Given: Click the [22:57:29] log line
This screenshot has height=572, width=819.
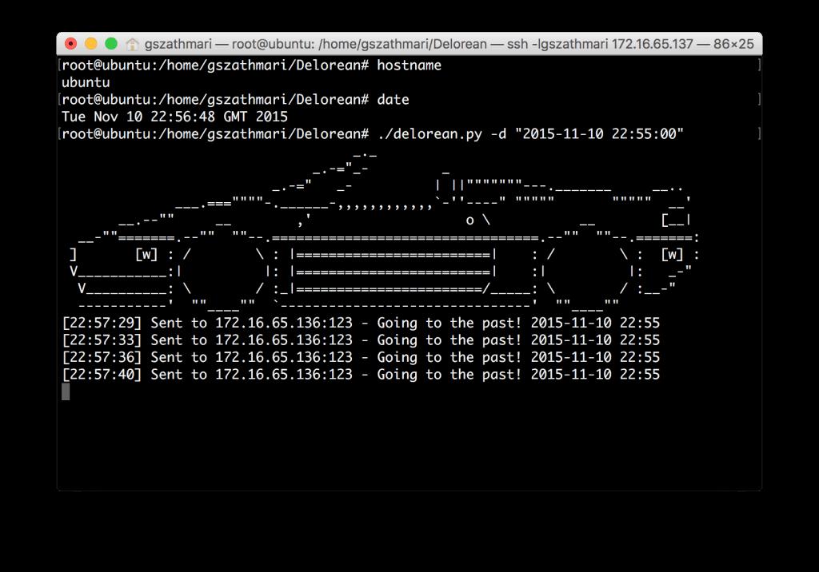Looking at the screenshot, I should [x=361, y=323].
